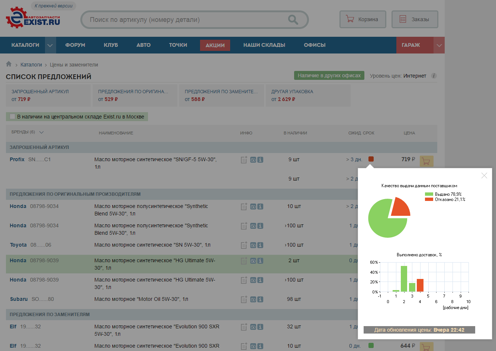Image resolution: width=496 pixels, height=351 pixels.
Task: Open the Офисы menu item
Action: [315, 45]
